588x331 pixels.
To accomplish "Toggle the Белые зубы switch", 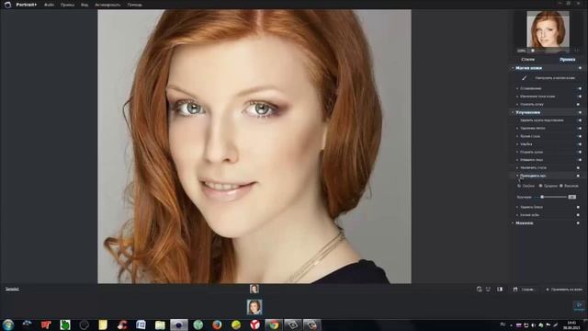I will (x=578, y=215).
